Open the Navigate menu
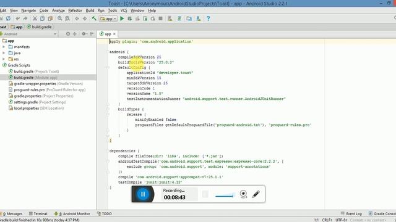This screenshot has height=222, width=396. coord(28,10)
